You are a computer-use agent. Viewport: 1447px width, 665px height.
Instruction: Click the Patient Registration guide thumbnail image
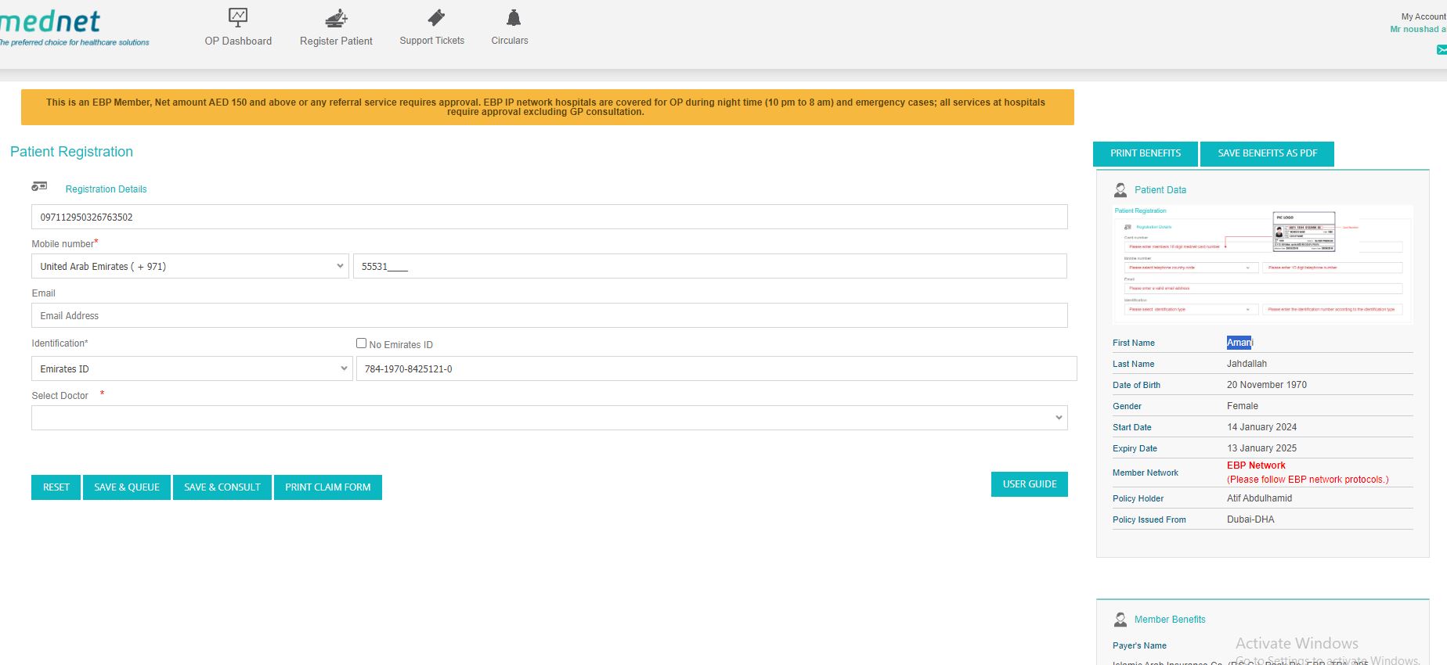click(1262, 264)
